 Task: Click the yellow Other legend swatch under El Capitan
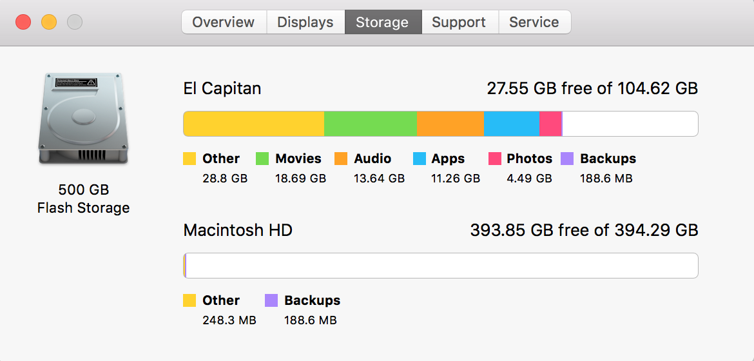[189, 159]
